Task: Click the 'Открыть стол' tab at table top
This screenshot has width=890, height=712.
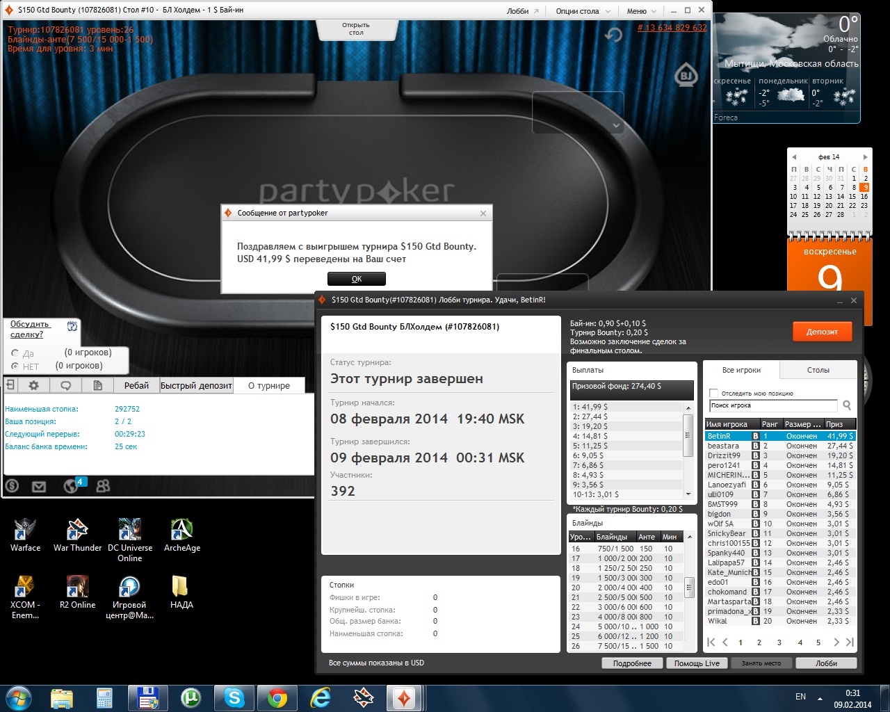Action: click(x=356, y=29)
